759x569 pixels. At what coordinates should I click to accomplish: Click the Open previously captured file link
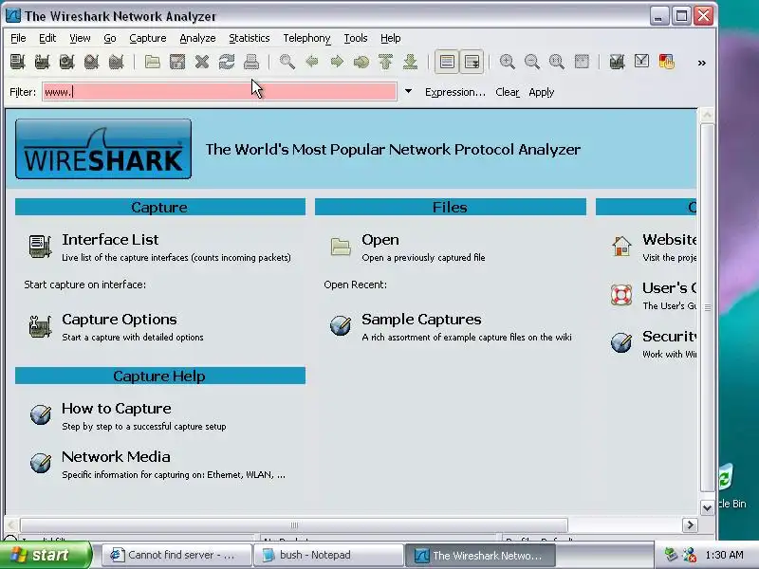(380, 240)
